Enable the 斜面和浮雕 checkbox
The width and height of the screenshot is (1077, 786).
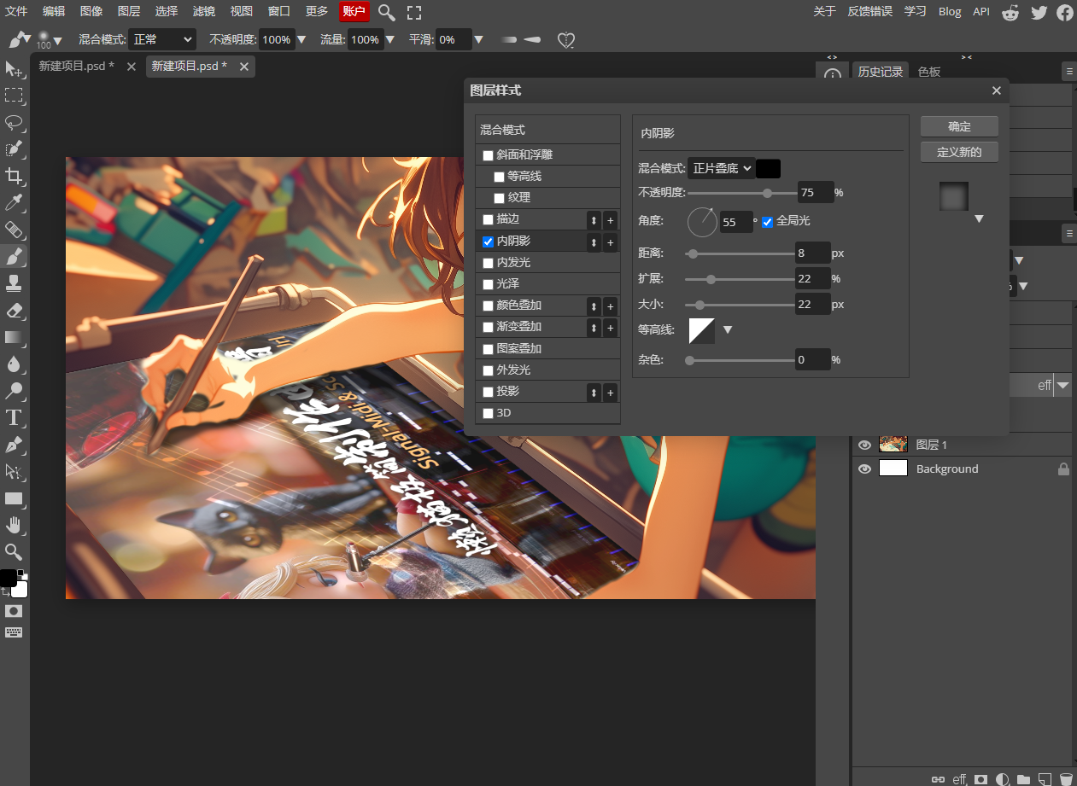(488, 155)
